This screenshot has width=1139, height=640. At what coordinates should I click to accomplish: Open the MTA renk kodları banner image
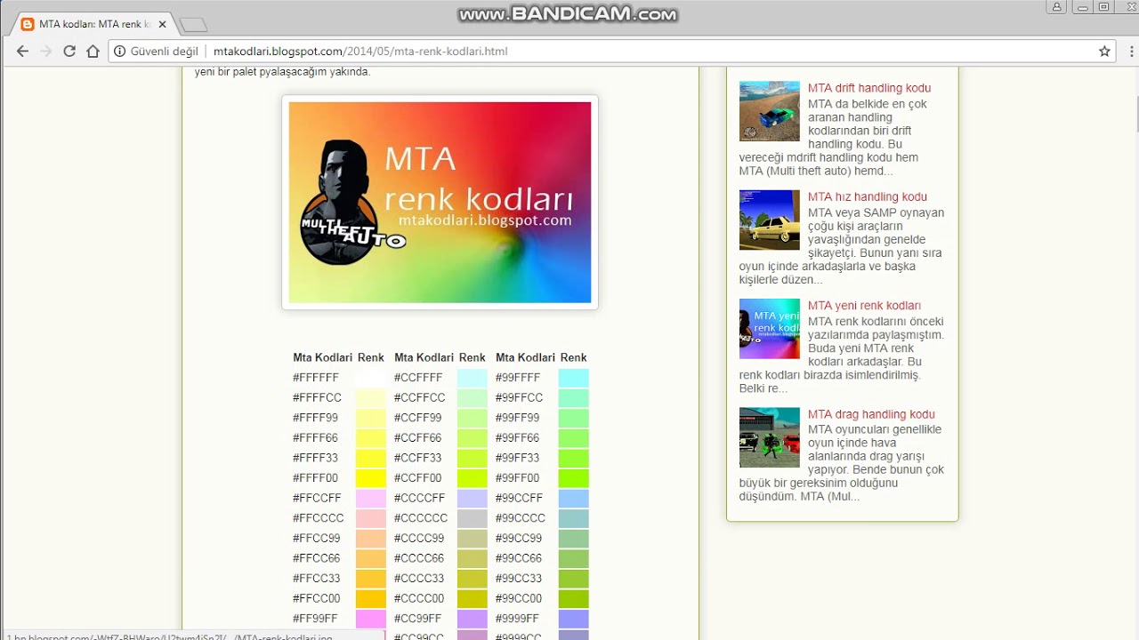440,203
